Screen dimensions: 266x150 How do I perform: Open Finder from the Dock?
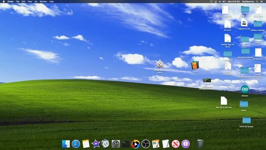[66, 144]
